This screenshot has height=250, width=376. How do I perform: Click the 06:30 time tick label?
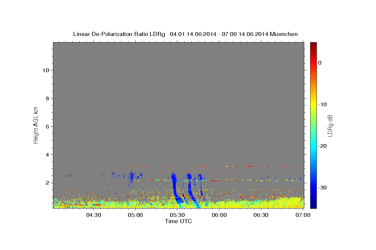[261, 215]
